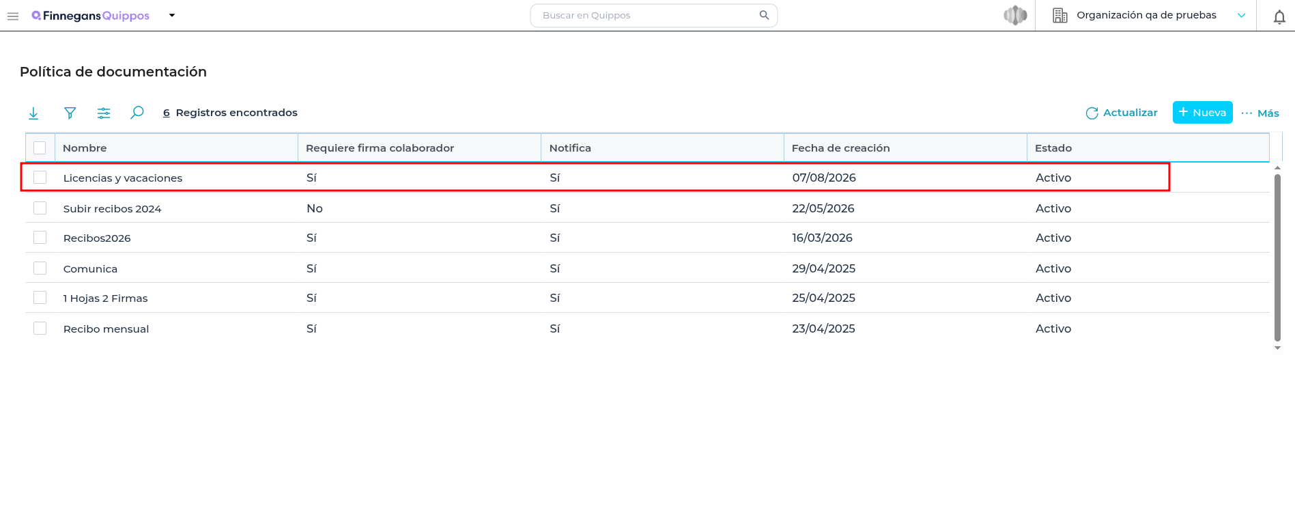
Task: Sort by the Notifica column header
Action: [x=662, y=148]
